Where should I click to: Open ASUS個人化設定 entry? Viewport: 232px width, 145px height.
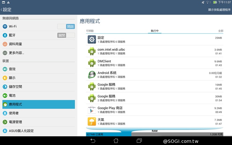pyautogui.click(x=21, y=131)
